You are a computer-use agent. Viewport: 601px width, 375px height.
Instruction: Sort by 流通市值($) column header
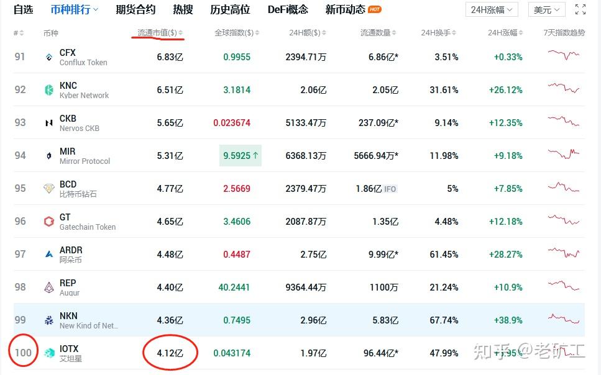coord(160,33)
